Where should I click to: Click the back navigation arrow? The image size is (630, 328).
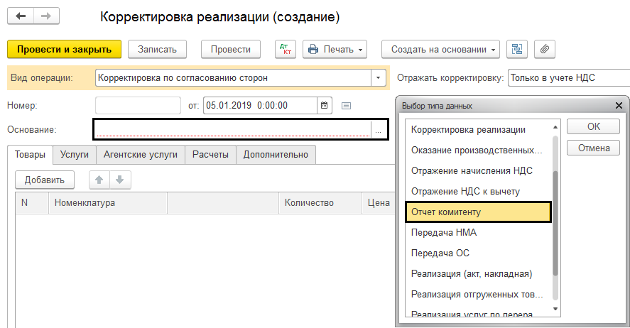click(x=22, y=15)
